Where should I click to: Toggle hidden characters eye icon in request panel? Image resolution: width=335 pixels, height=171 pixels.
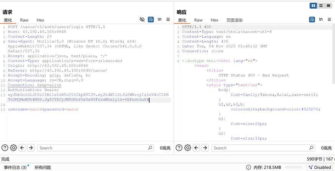(x=142, y=19)
